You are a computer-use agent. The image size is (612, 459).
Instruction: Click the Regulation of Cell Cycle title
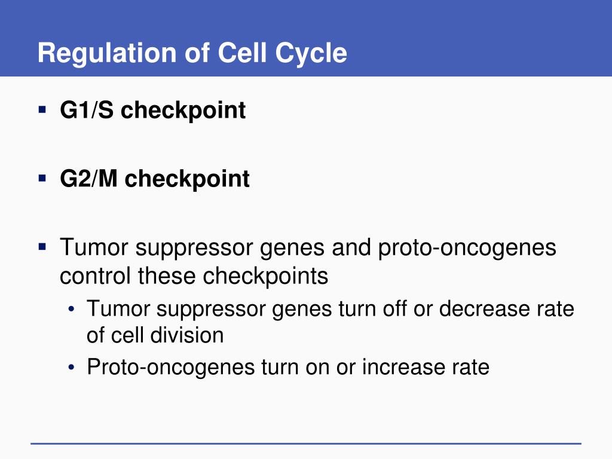[x=192, y=53]
